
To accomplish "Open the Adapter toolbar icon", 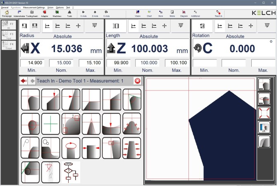I will click(45, 14).
